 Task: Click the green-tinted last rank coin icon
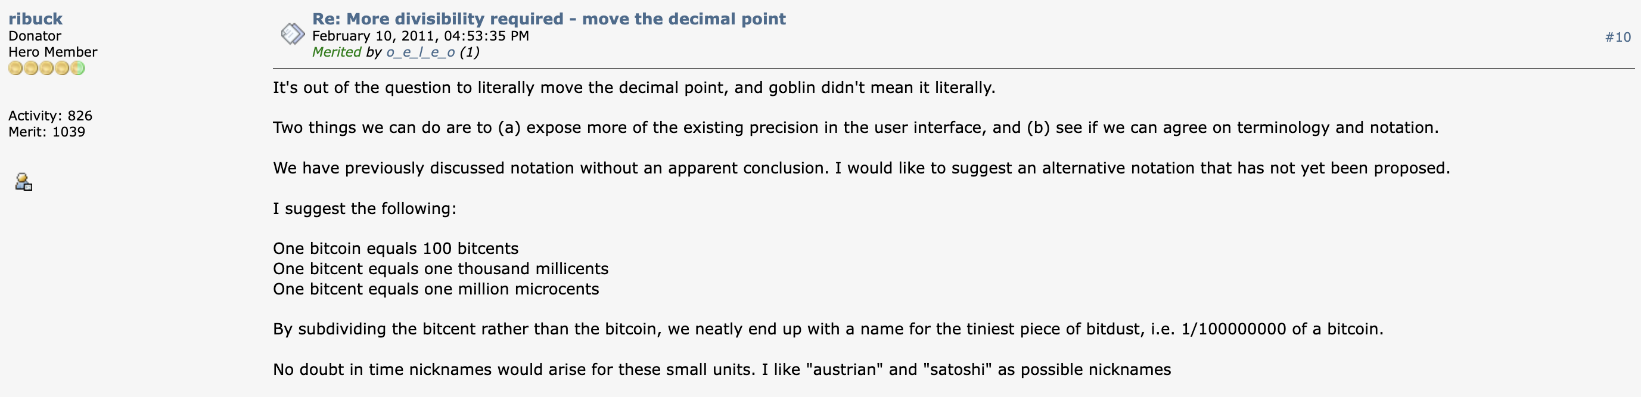click(x=77, y=68)
